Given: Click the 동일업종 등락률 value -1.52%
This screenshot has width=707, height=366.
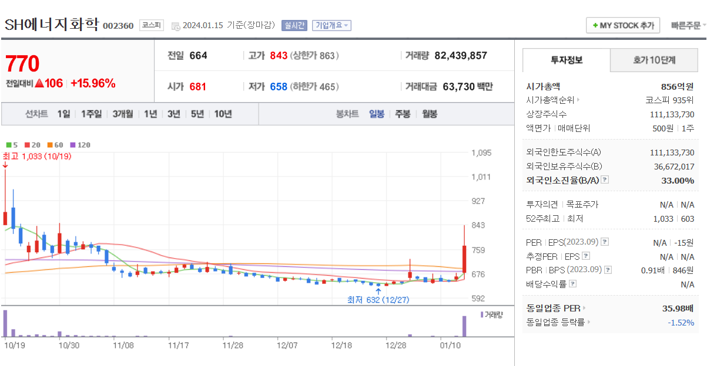Looking at the screenshot, I should coord(681,322).
